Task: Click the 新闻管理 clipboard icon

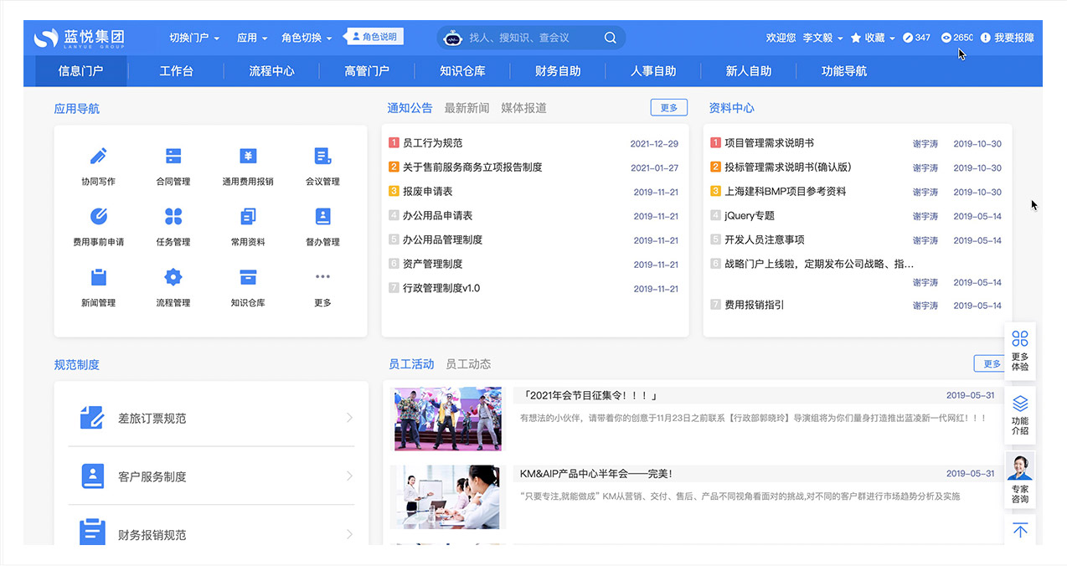Action: [99, 277]
